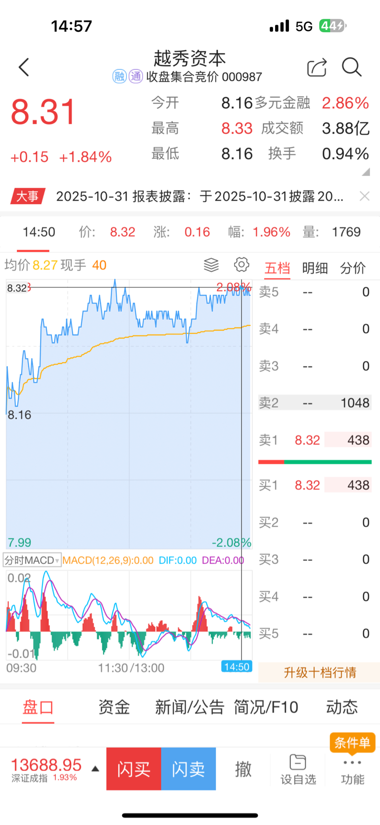Screen dimensions: 380x825
Task: Switch to the 明细 tab
Action: [x=315, y=268]
